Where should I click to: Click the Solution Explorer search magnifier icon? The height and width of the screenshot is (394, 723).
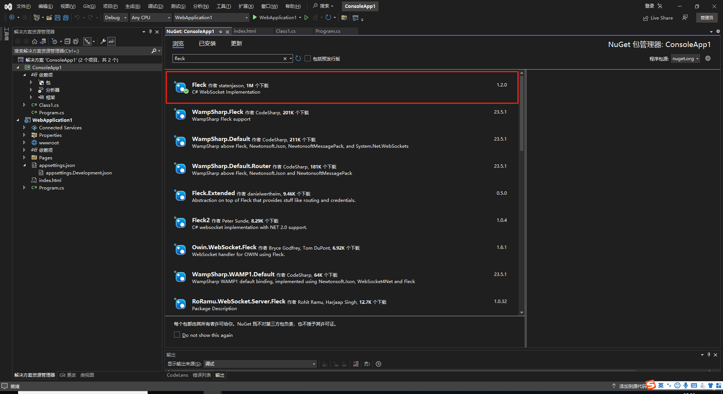[x=154, y=51]
